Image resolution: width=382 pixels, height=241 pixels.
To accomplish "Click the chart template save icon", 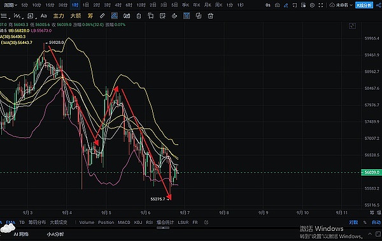I will coord(303,5).
